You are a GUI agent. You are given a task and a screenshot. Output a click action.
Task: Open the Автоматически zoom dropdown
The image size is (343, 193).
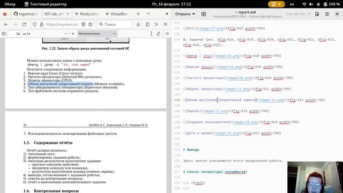click(x=97, y=34)
